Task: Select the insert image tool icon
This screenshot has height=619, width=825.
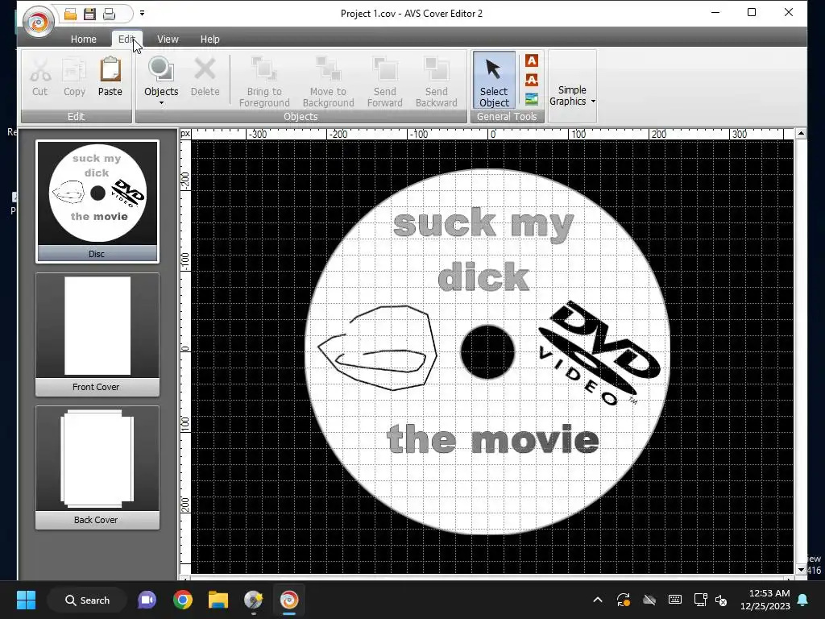Action: coord(532,99)
